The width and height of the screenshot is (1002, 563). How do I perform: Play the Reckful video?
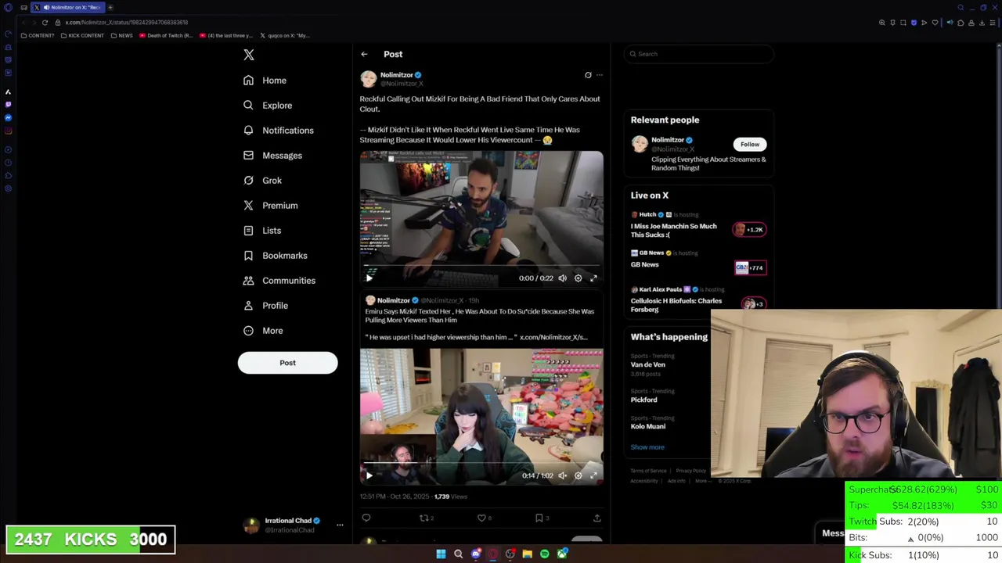369,278
